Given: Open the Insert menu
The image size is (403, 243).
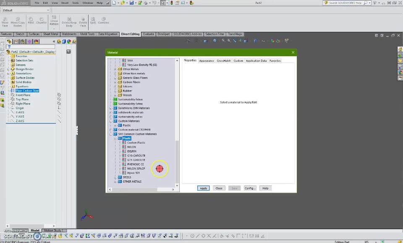Looking at the screenshot, I should click(x=65, y=3).
